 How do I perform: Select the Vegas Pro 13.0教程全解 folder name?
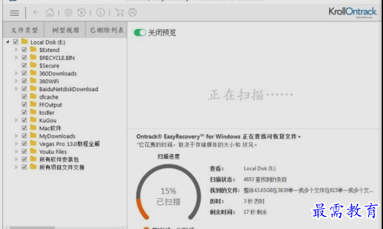pos(70,144)
